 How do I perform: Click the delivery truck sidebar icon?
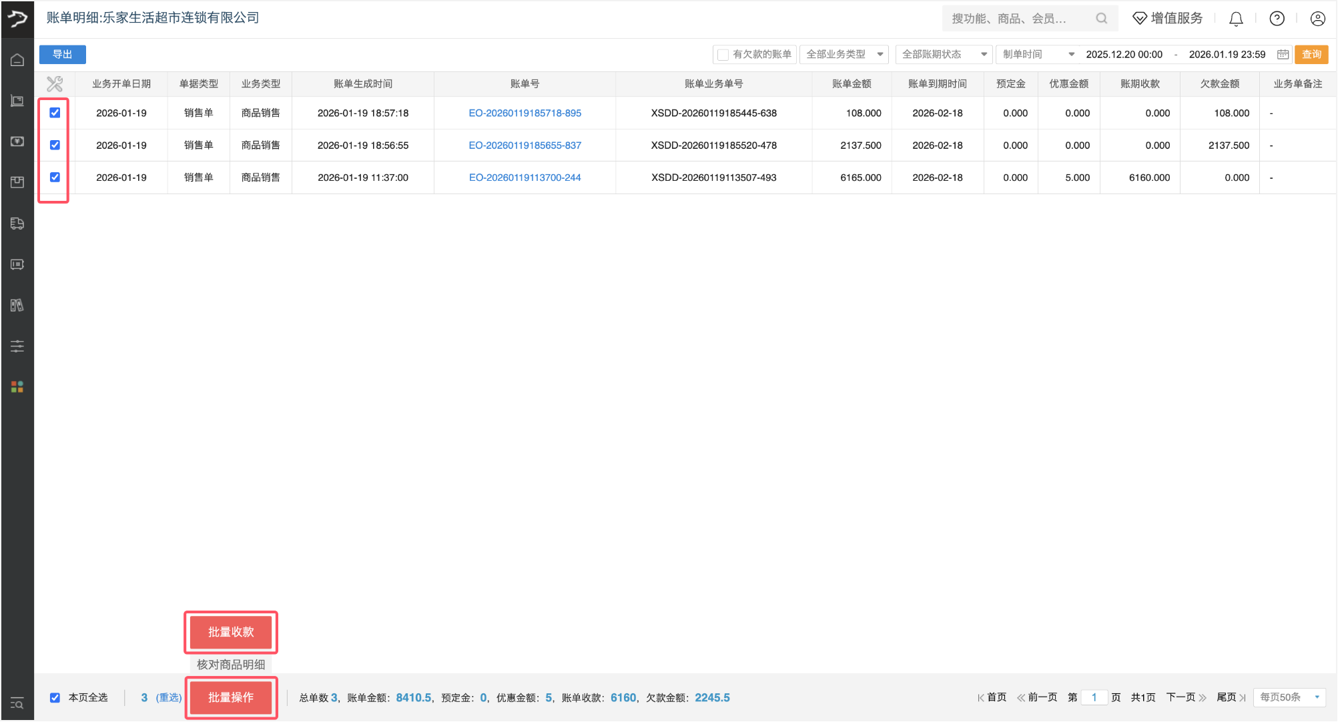17,224
